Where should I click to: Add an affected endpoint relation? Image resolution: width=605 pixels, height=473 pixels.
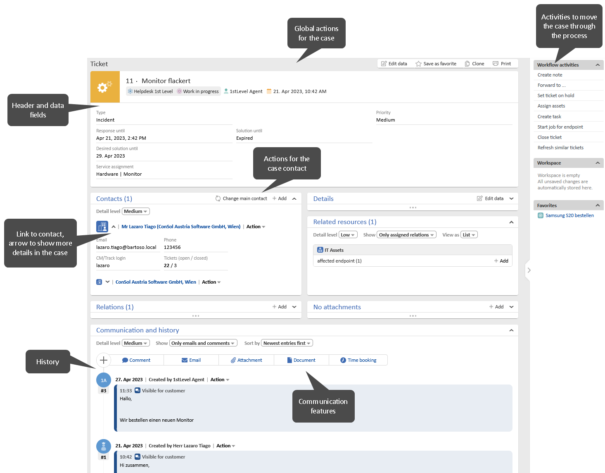501,261
